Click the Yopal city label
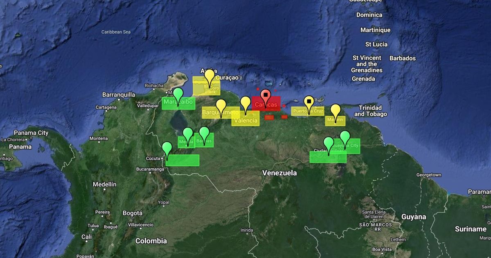Screen dimensions: 491x258 tap(164, 202)
